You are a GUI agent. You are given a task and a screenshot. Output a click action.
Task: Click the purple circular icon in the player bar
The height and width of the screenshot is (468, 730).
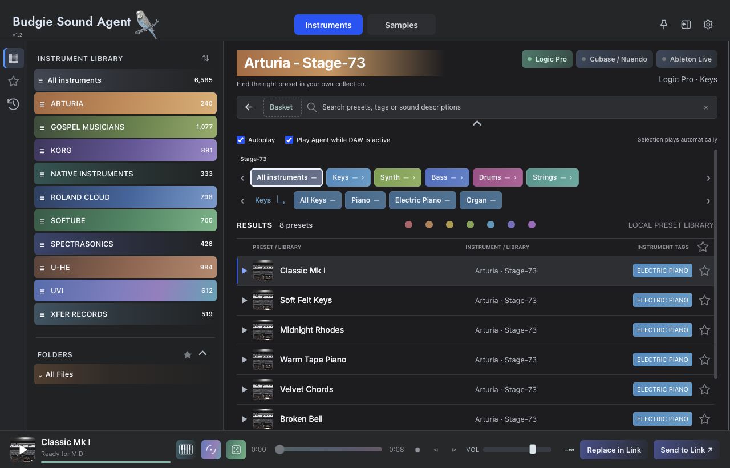coord(210,450)
